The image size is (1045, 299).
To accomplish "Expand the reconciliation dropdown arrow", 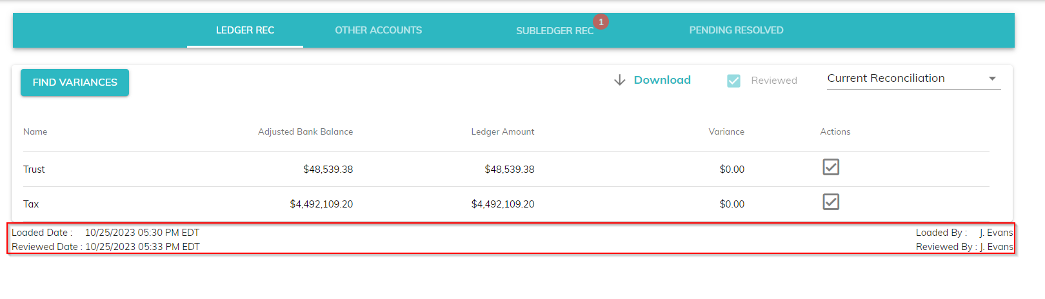I will (992, 79).
